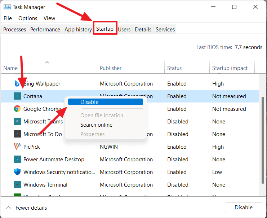Click the Windows Terminal app icon
The height and width of the screenshot is (218, 267).
(x=17, y=184)
